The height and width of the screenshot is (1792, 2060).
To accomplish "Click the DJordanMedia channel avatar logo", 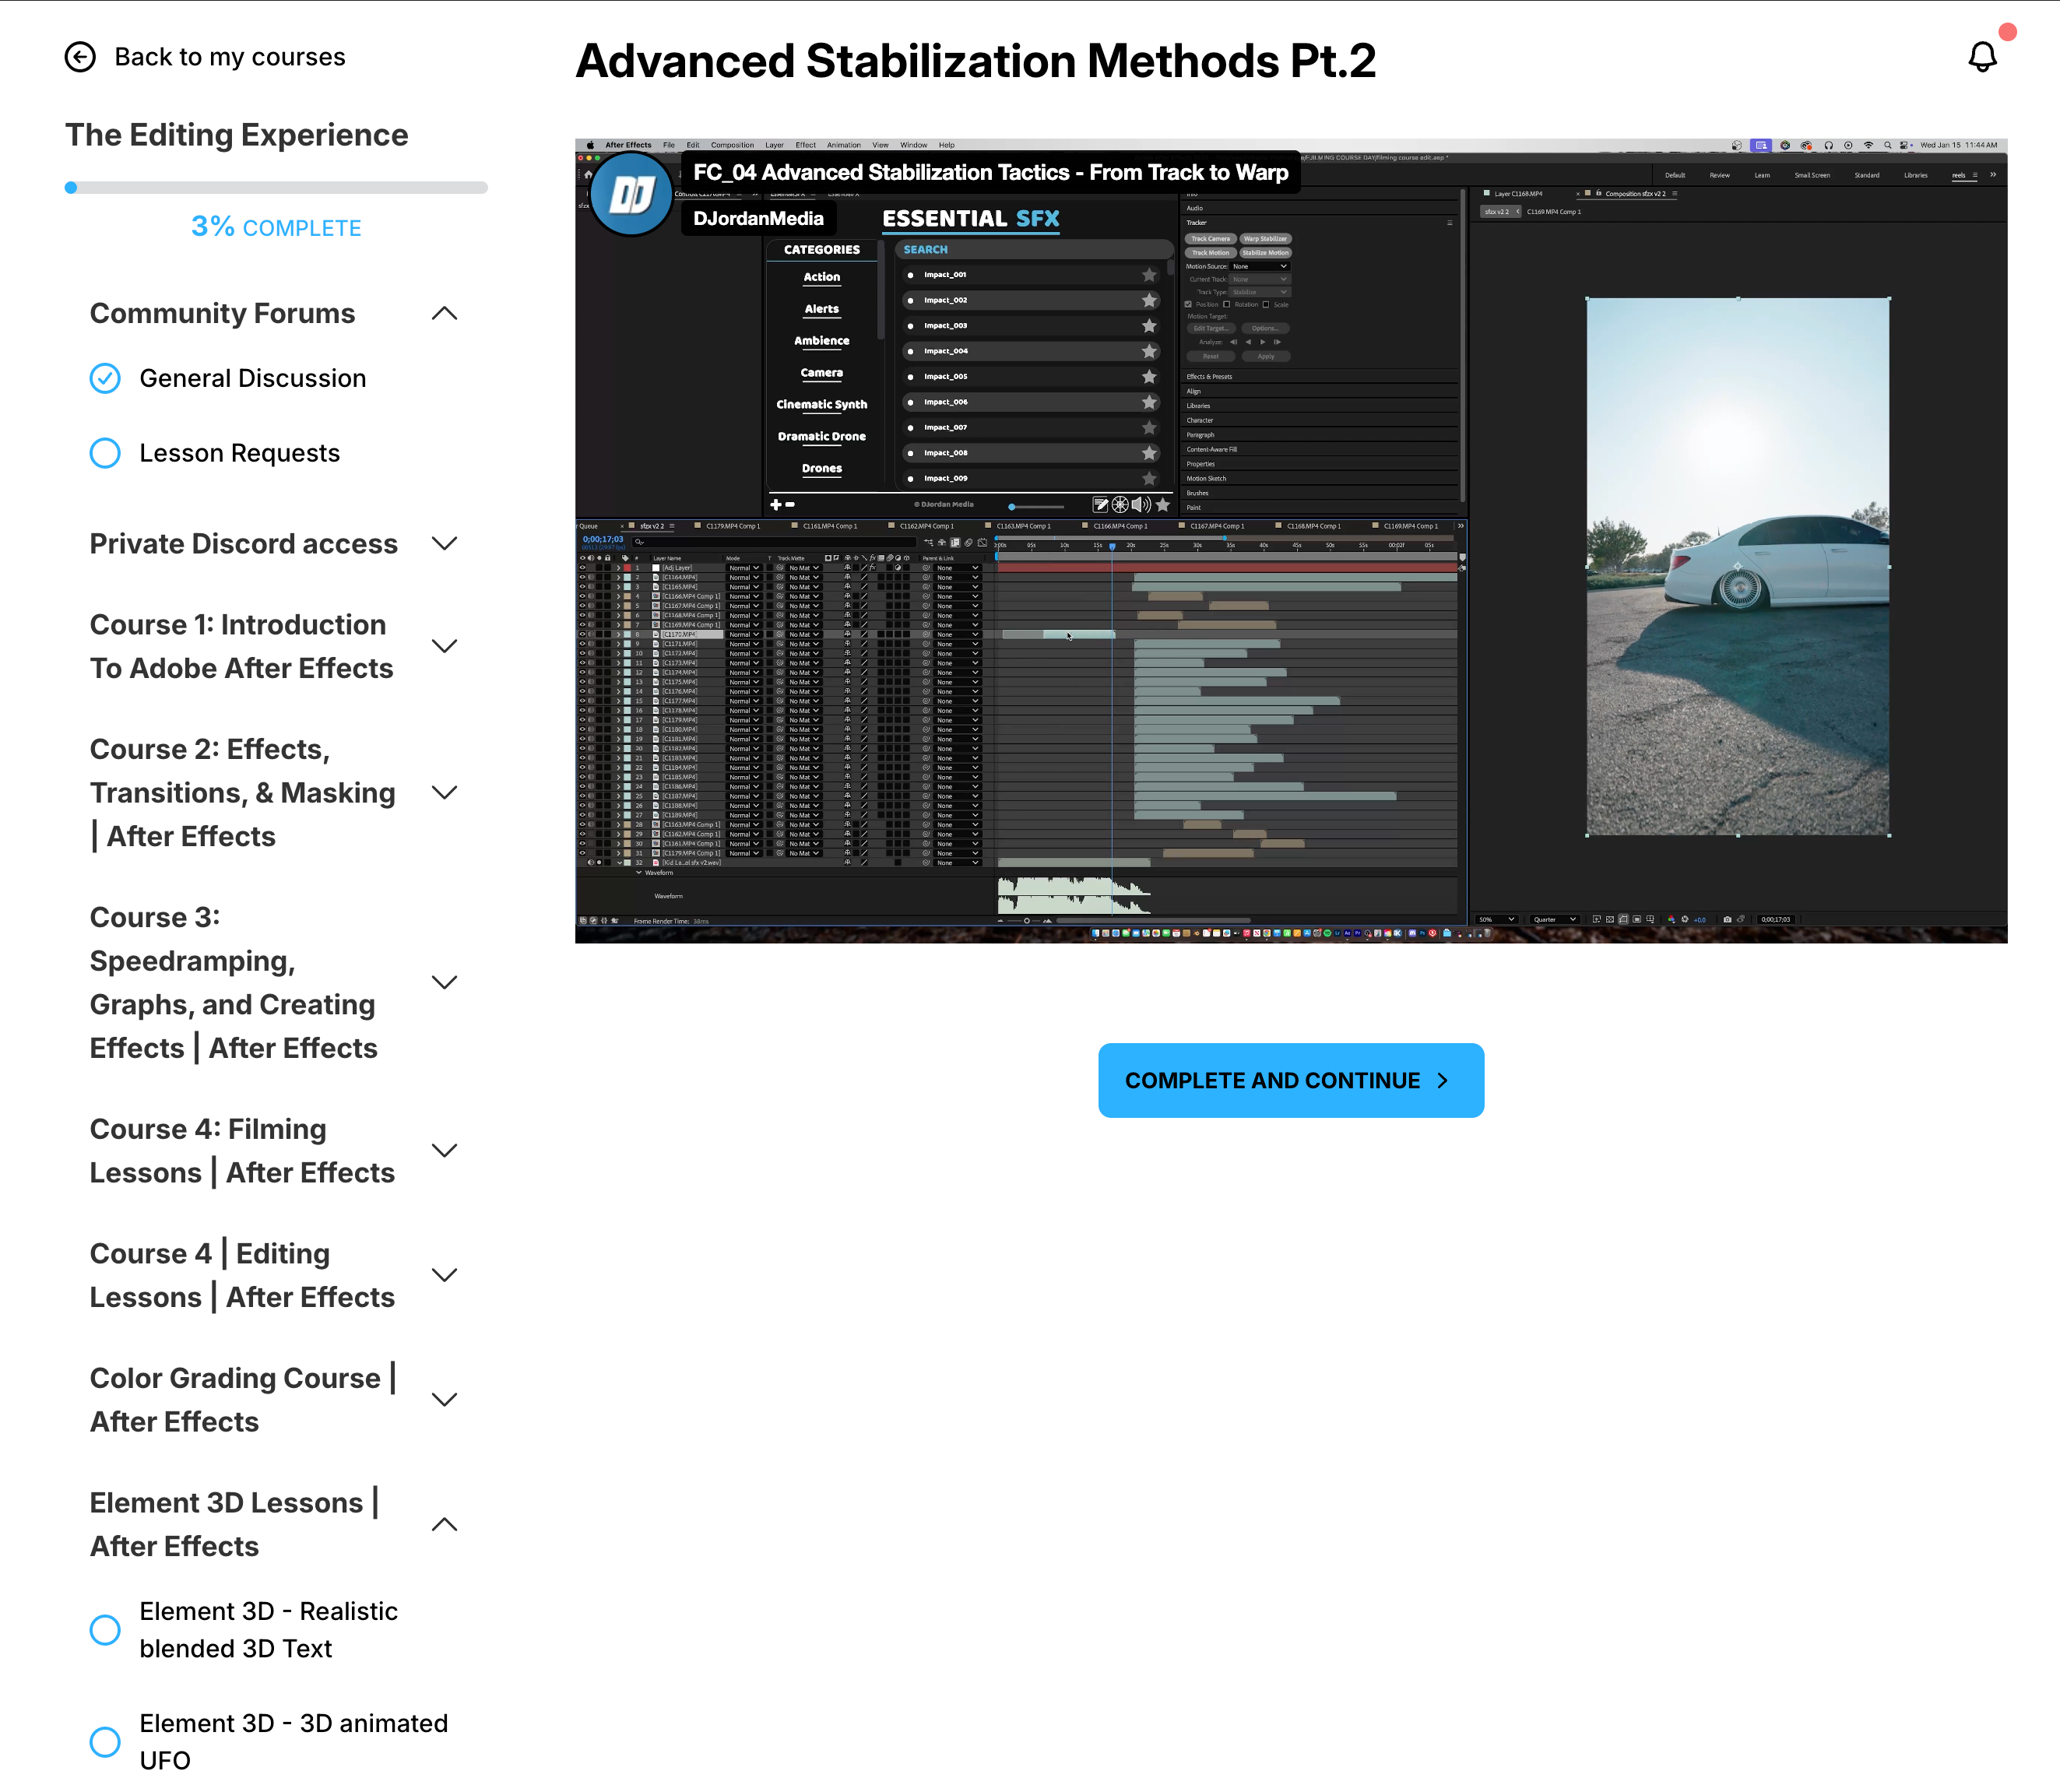I will click(631, 194).
